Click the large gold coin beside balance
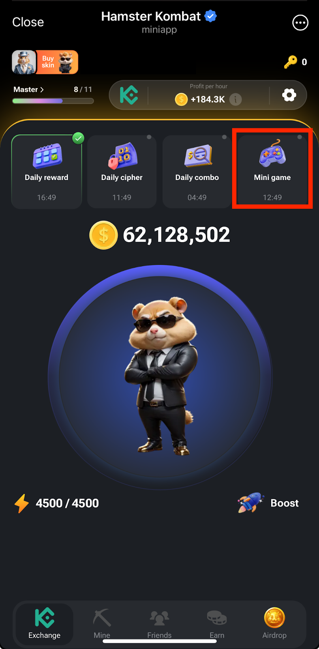The width and height of the screenshot is (319, 649). coord(104,235)
